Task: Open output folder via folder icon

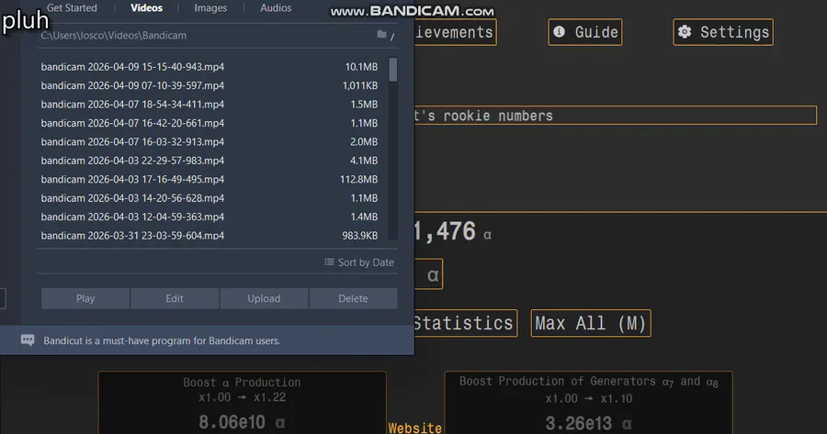Action: click(381, 34)
